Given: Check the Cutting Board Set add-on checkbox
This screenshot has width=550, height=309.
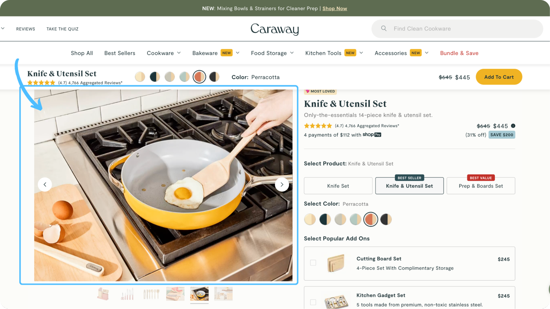Looking at the screenshot, I should tap(313, 263).
